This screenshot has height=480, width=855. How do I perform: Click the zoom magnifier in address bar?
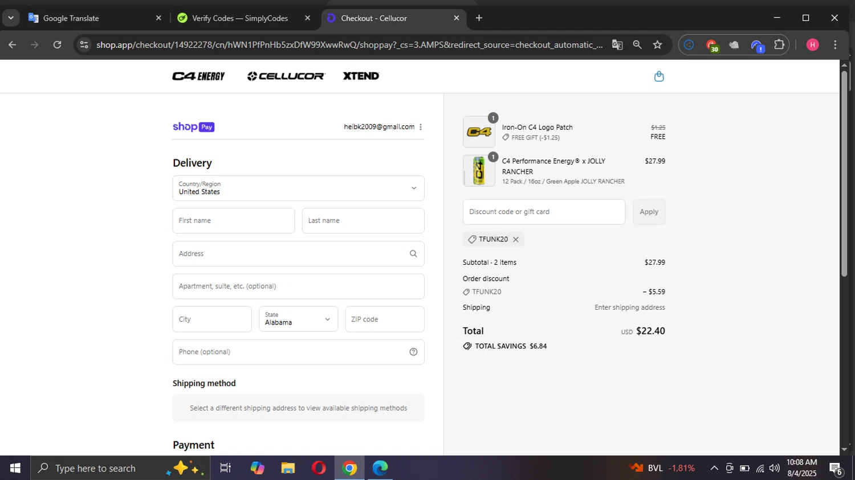tap(637, 45)
